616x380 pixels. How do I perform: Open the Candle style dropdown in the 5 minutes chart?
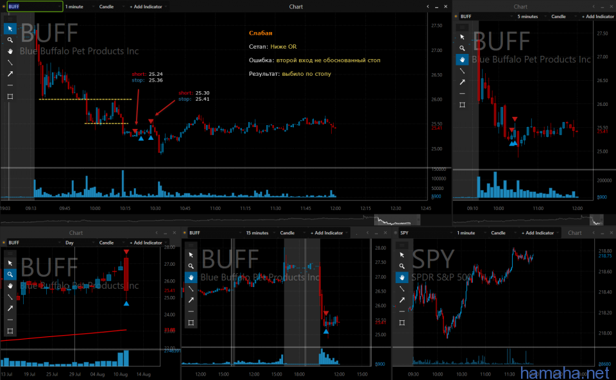click(564, 17)
